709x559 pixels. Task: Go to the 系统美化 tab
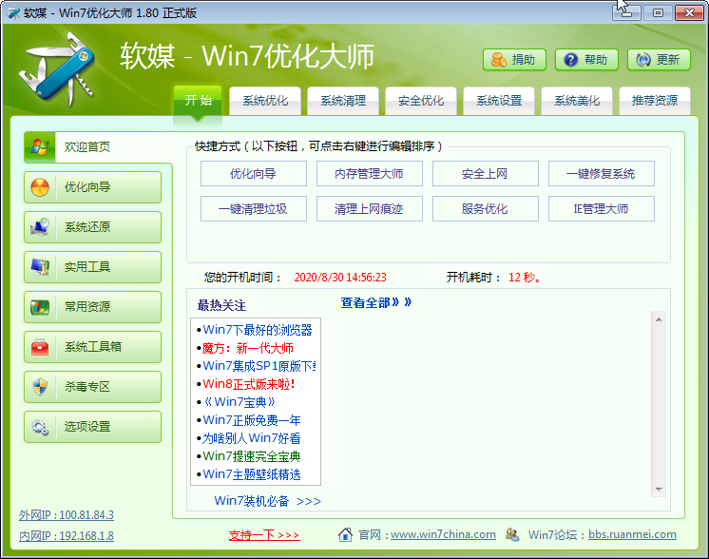pos(577,101)
